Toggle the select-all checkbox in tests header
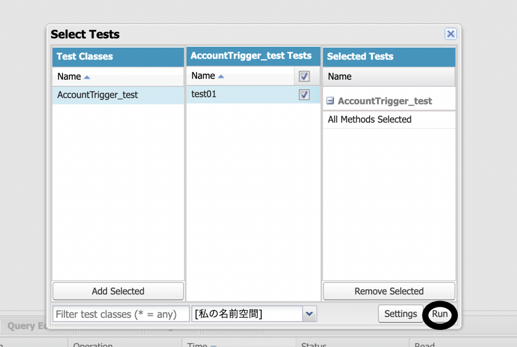 [304, 76]
